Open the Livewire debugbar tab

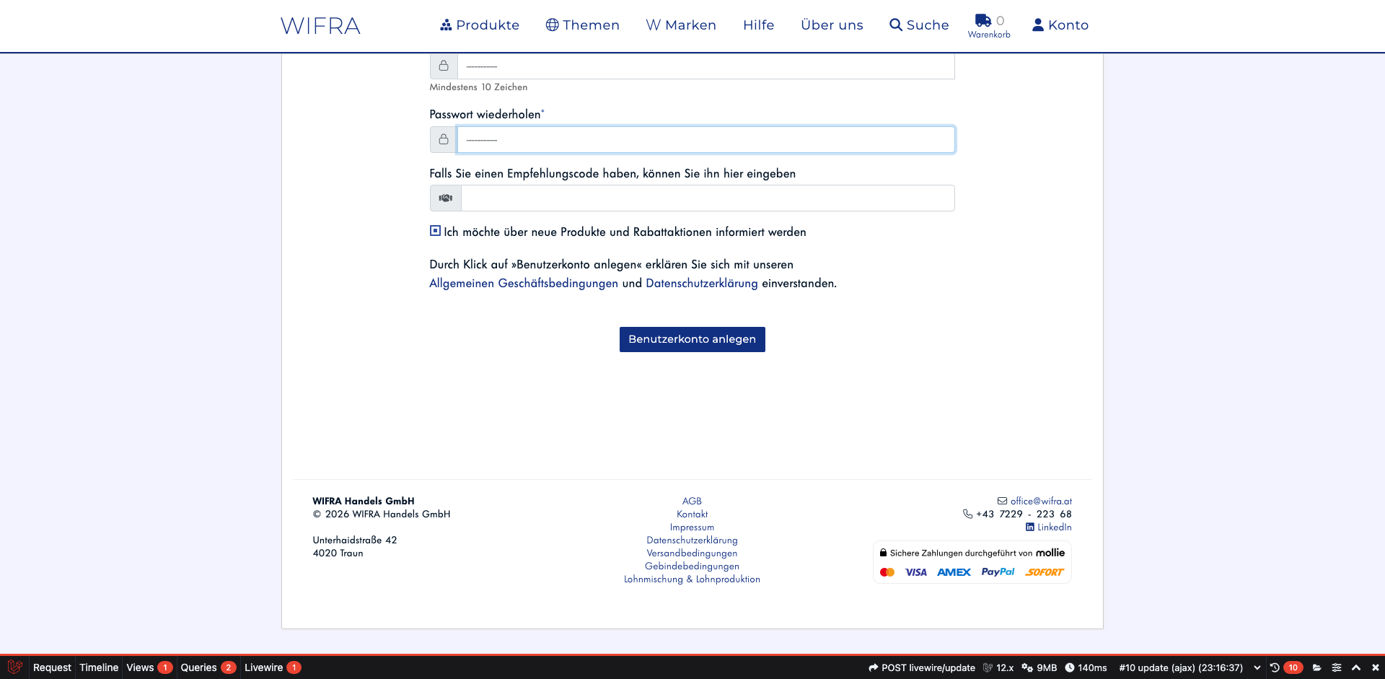coord(263,667)
